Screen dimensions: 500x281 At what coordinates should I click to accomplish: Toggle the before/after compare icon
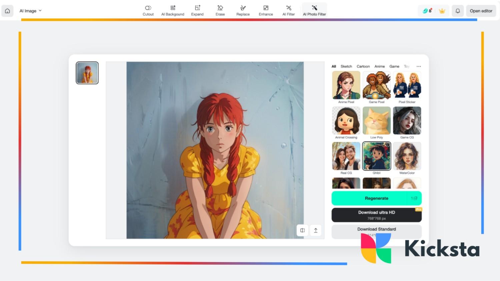tap(302, 230)
